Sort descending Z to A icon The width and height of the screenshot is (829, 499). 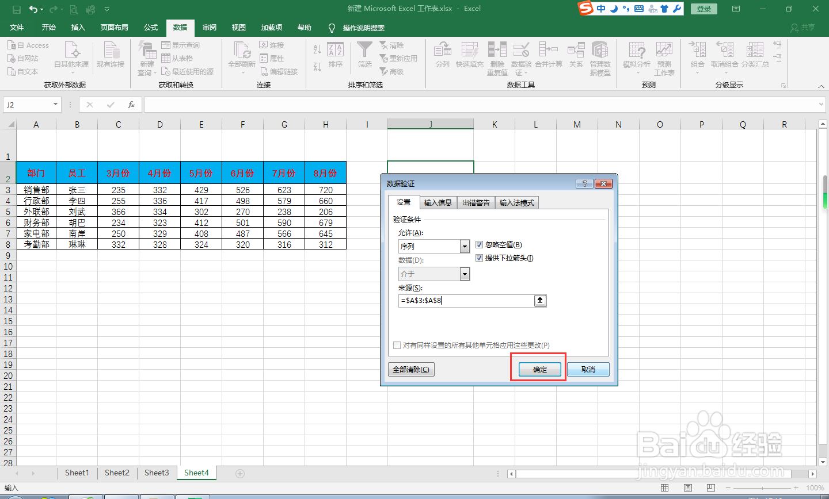[x=317, y=67]
